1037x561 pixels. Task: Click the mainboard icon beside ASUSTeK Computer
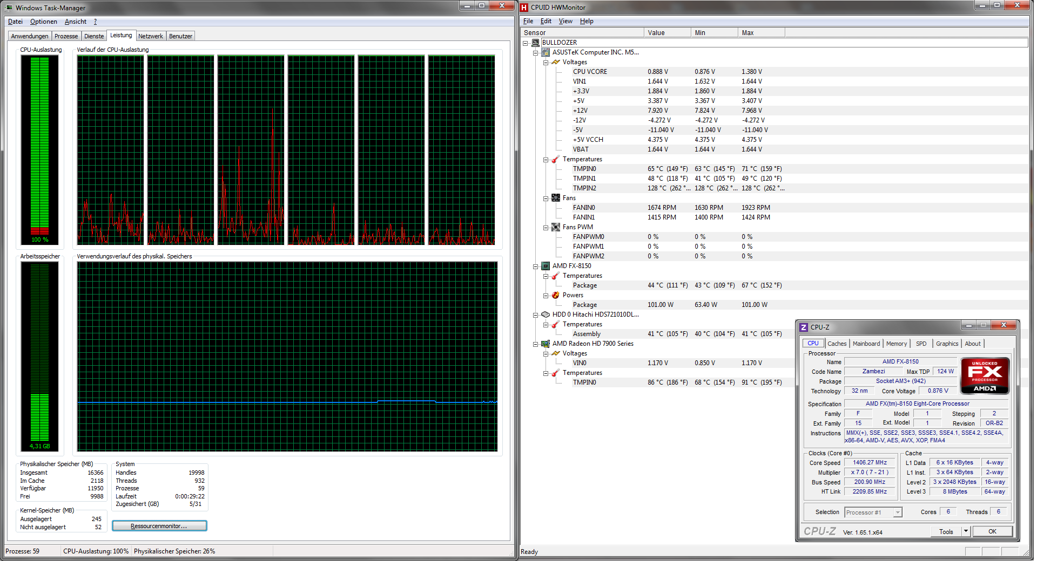pos(546,52)
